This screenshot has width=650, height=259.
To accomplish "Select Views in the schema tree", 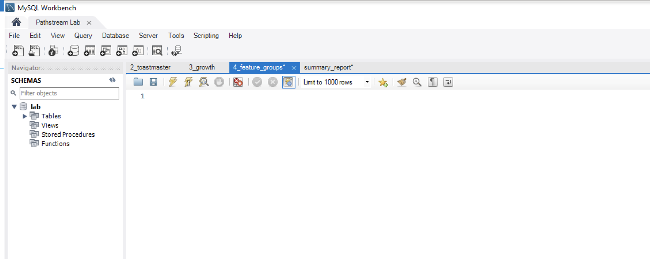I will coord(50,125).
